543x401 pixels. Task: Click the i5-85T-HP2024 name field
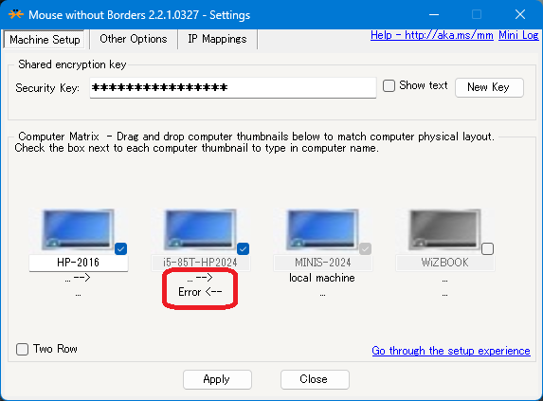[x=201, y=263]
